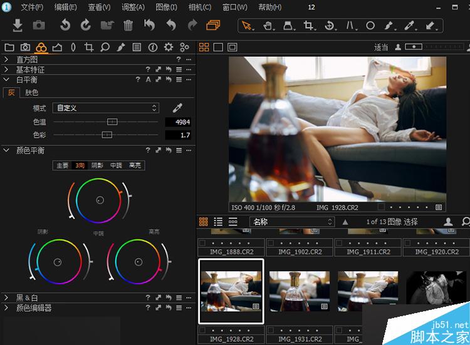Click the 色温 slider handle

[112, 122]
